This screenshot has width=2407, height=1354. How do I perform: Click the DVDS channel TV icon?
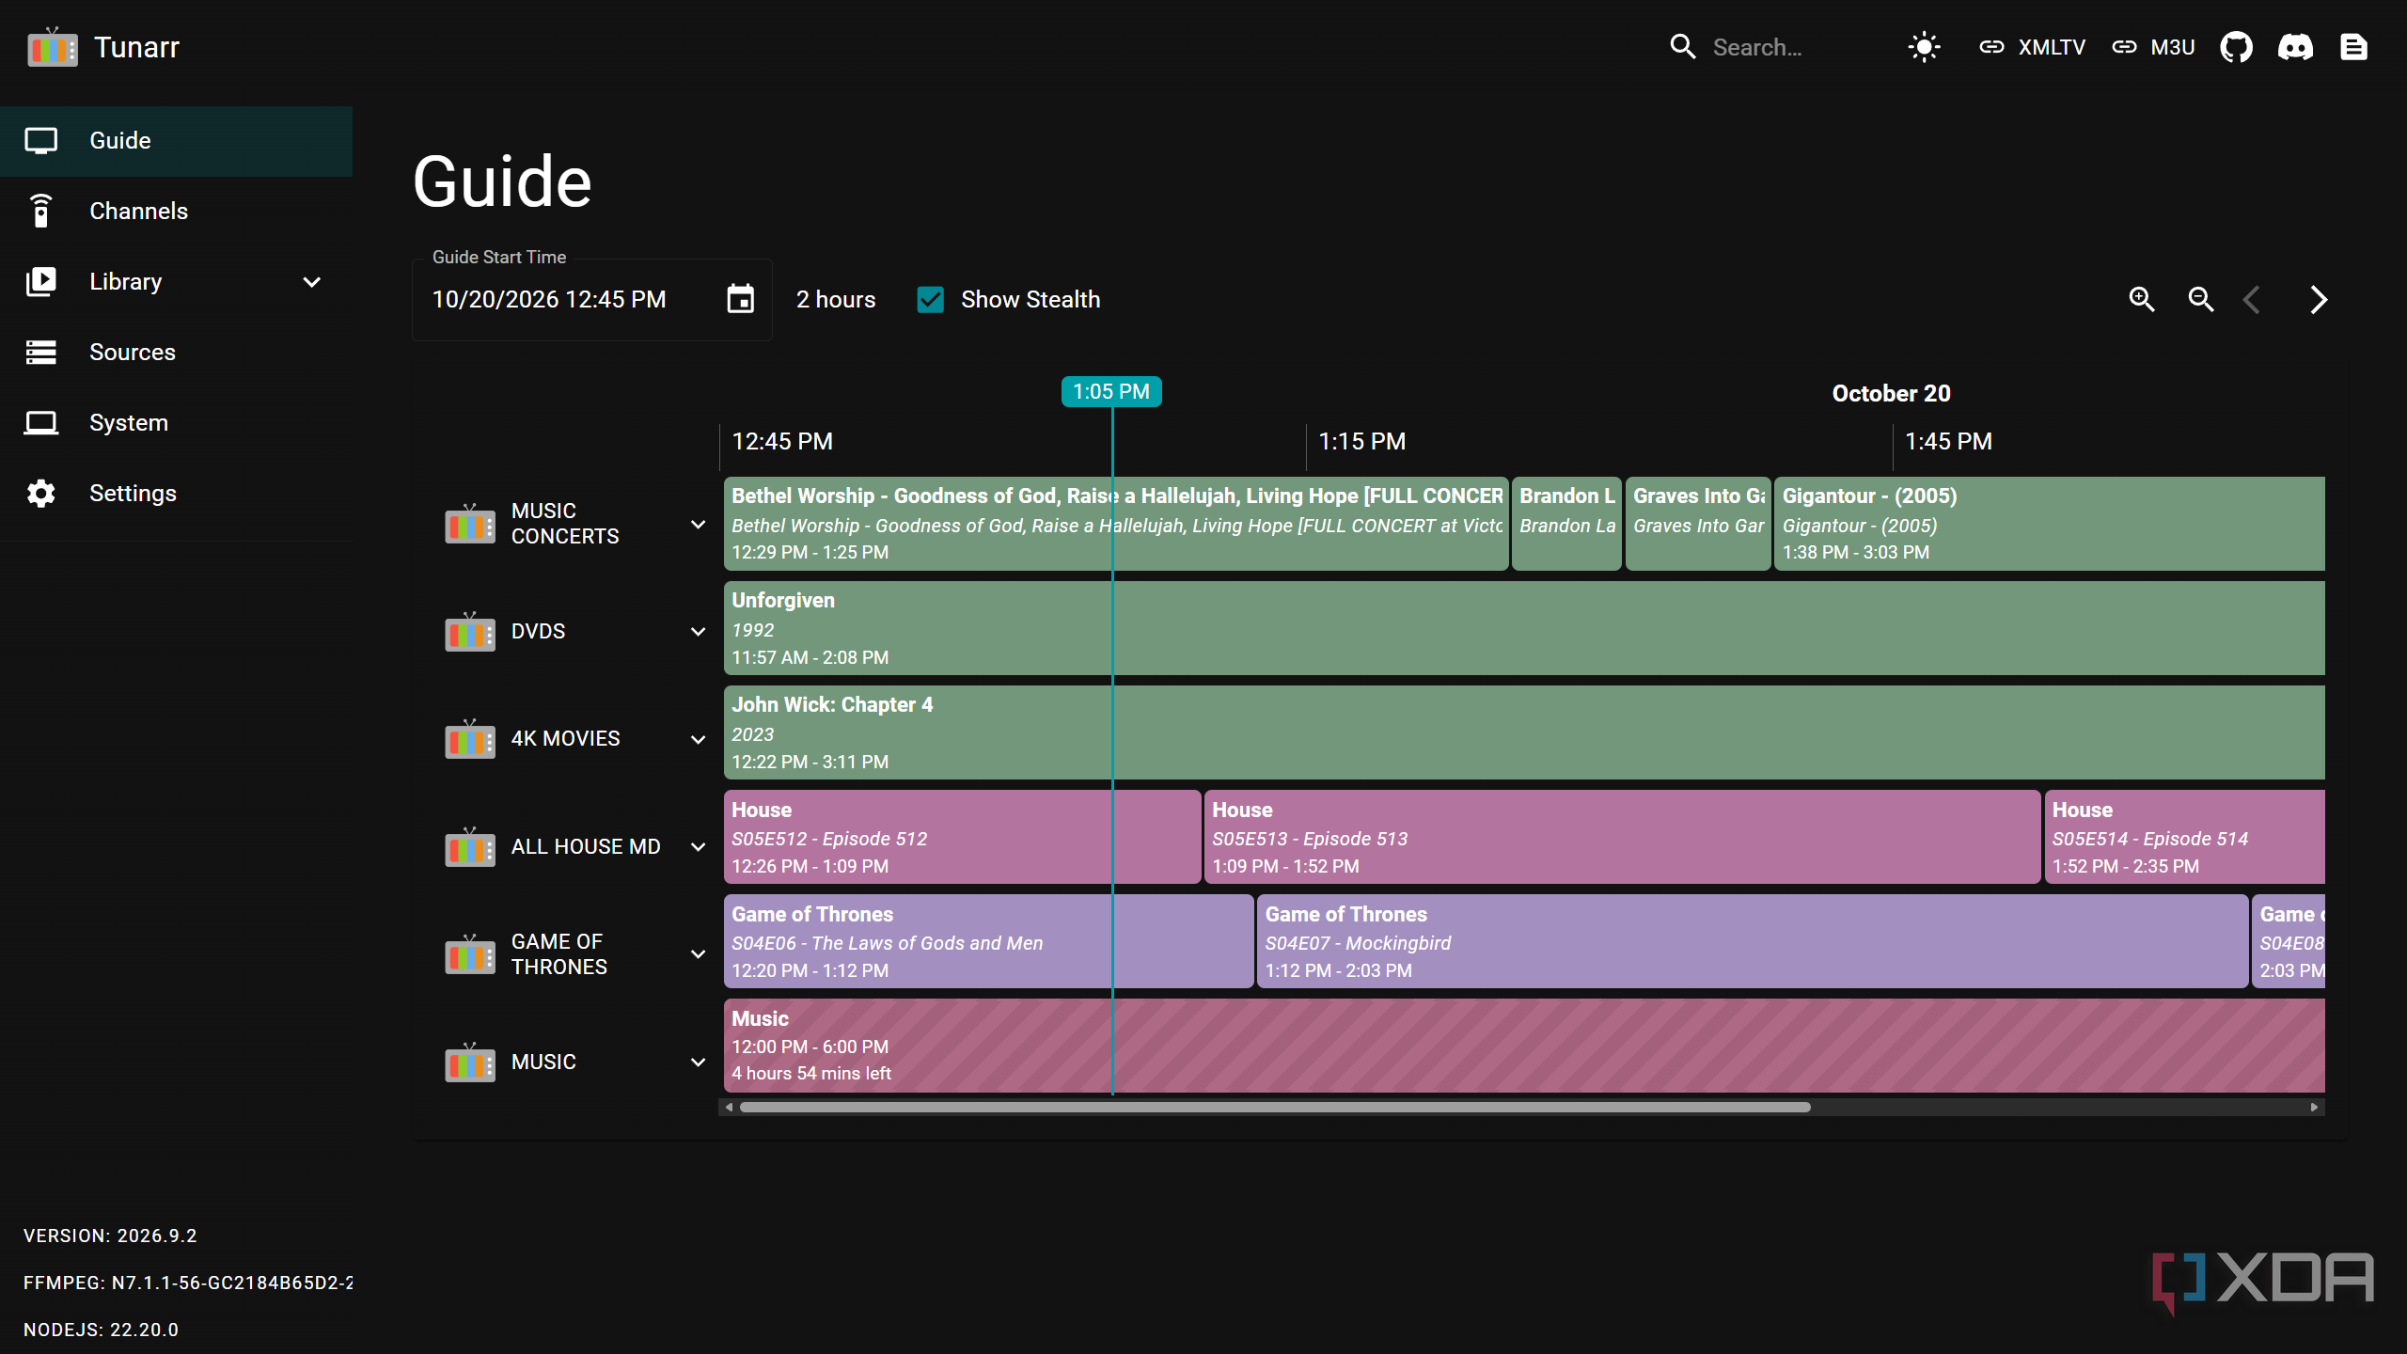click(x=470, y=632)
